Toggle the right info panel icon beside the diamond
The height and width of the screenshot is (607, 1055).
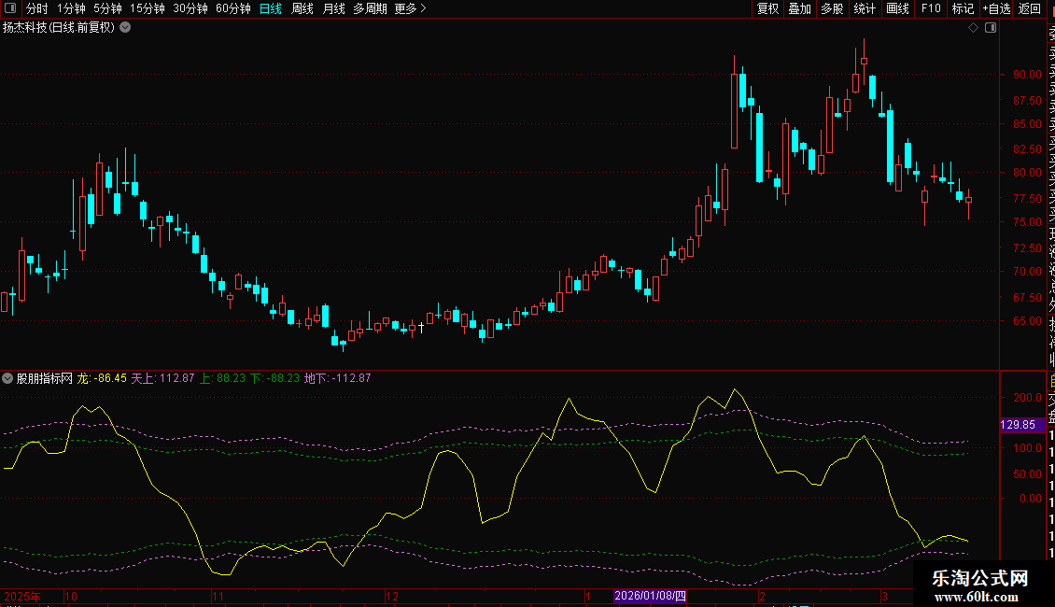point(991,28)
